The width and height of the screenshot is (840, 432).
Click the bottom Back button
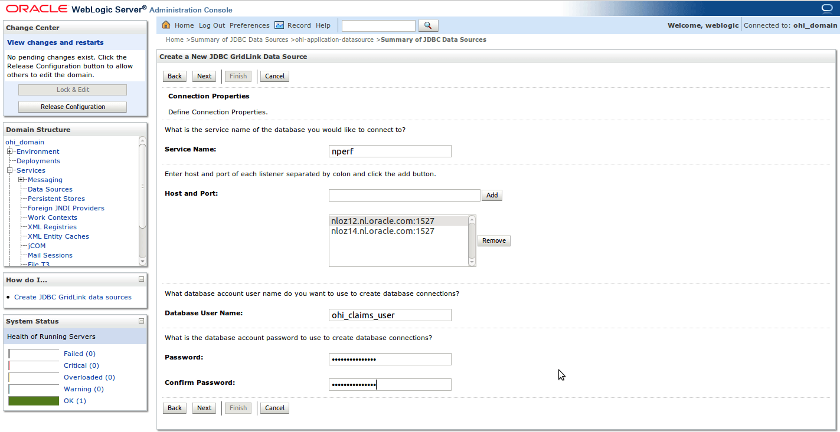click(175, 408)
